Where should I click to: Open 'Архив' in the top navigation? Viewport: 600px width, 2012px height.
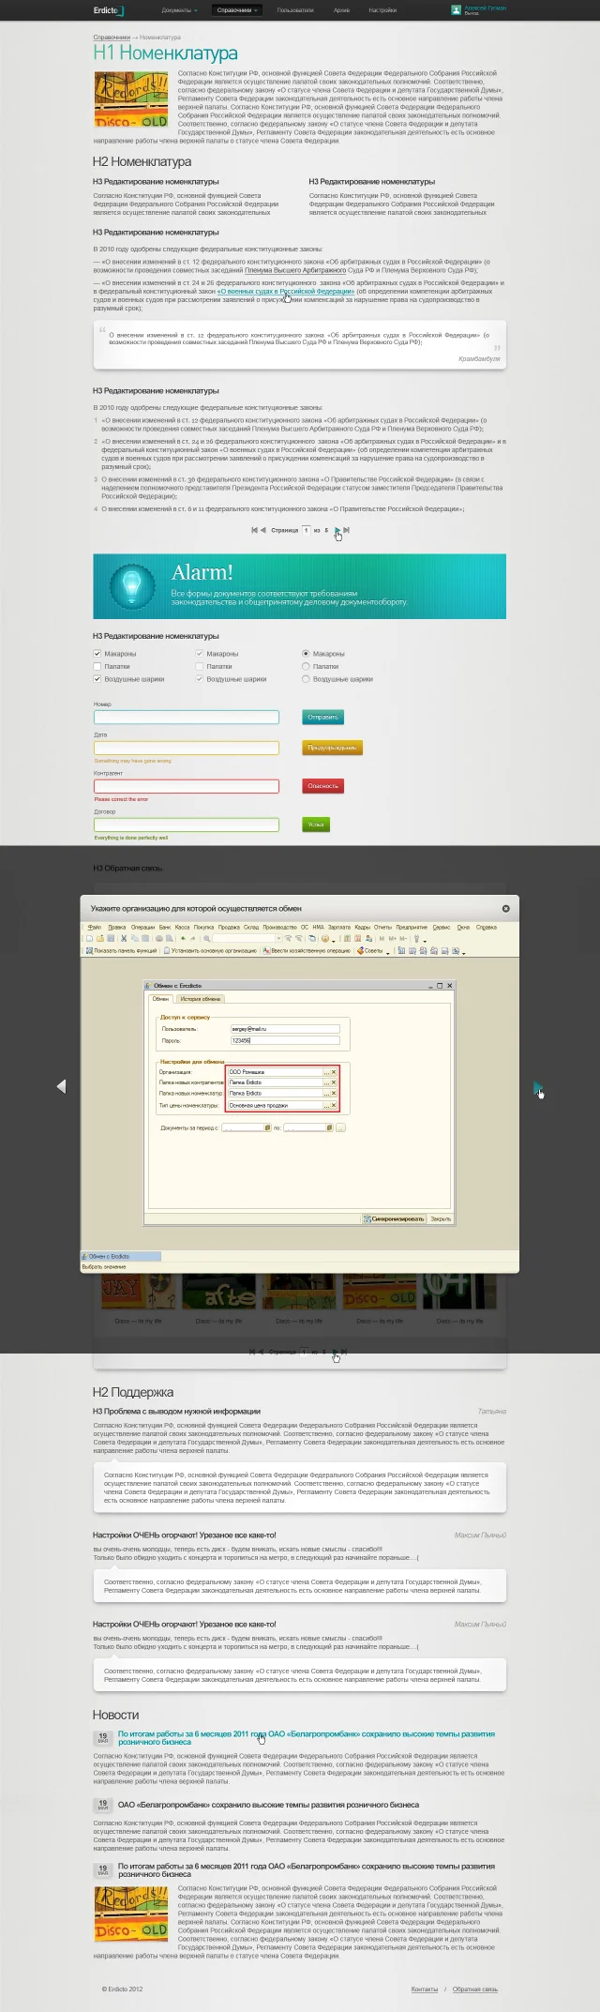[341, 10]
